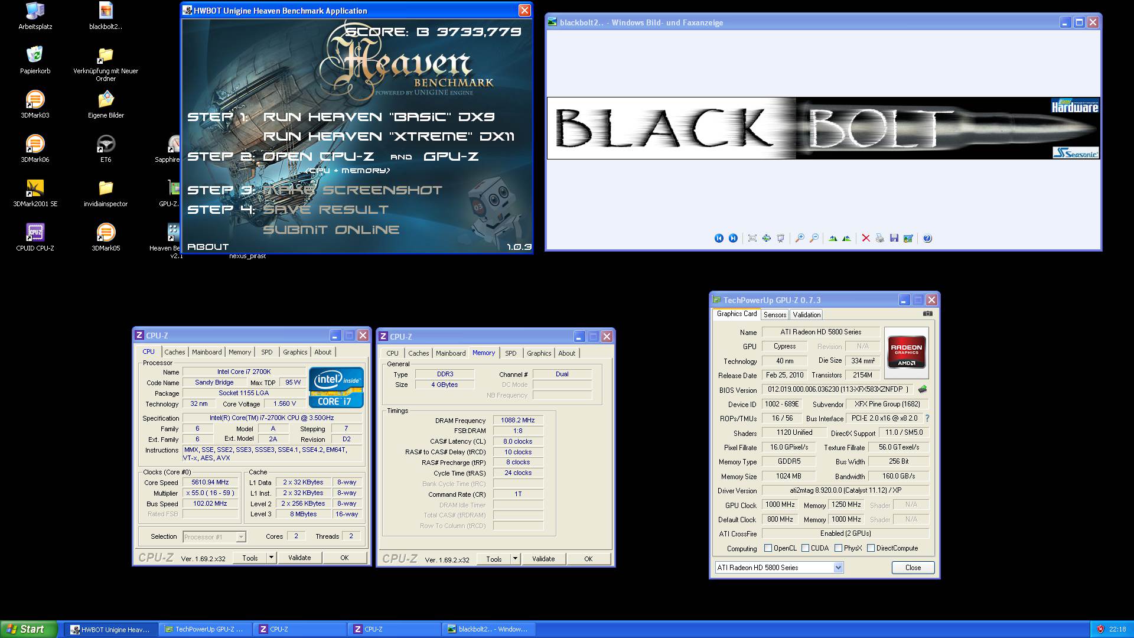Viewport: 1134px width, 638px height.
Task: Click the Bus Interface question mark
Action: point(927,418)
